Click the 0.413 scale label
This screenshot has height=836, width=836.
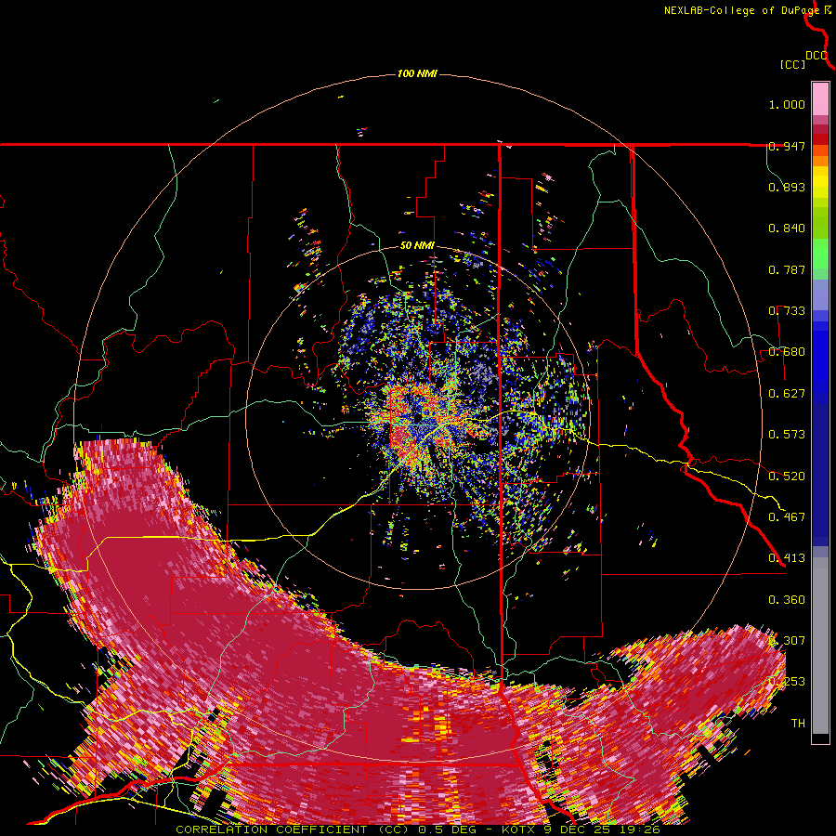[787, 558]
